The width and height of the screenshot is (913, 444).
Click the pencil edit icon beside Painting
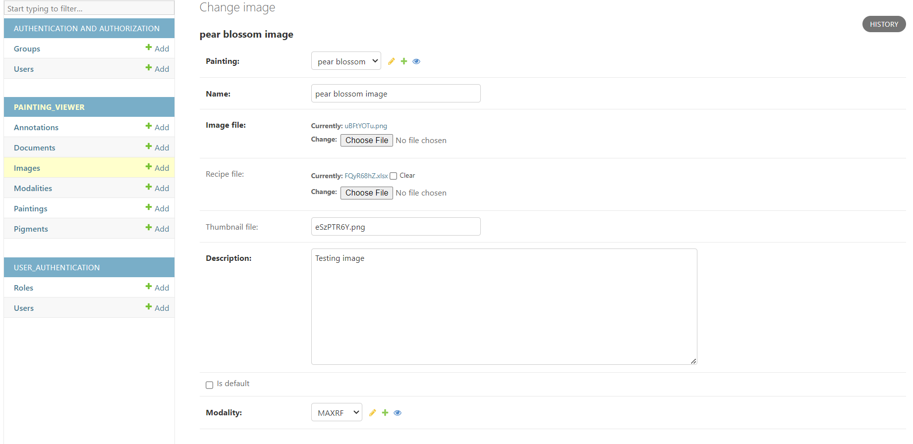[391, 61]
